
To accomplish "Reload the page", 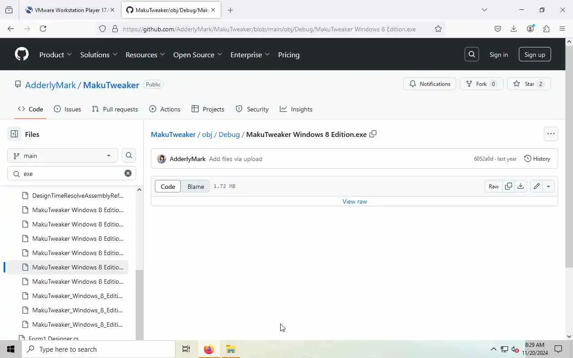I will [43, 29].
